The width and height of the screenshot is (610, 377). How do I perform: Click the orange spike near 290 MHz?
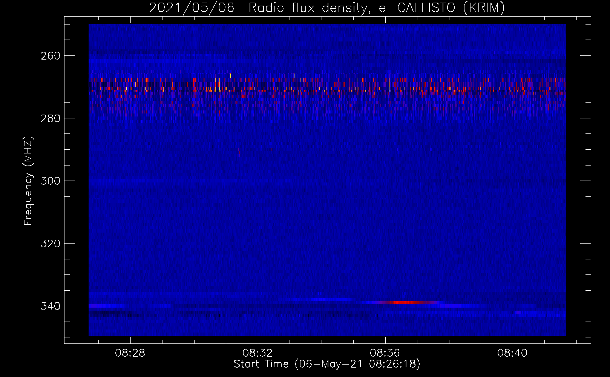pos(334,150)
